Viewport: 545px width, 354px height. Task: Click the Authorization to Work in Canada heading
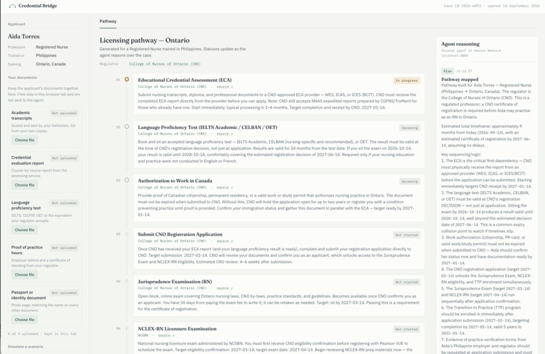(175, 180)
